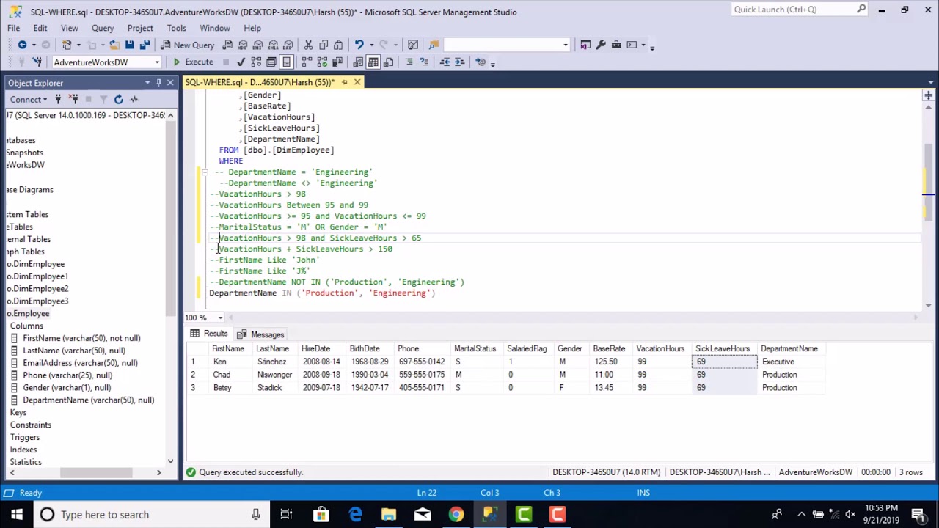
Task: Open the Query menu
Action: pos(103,28)
